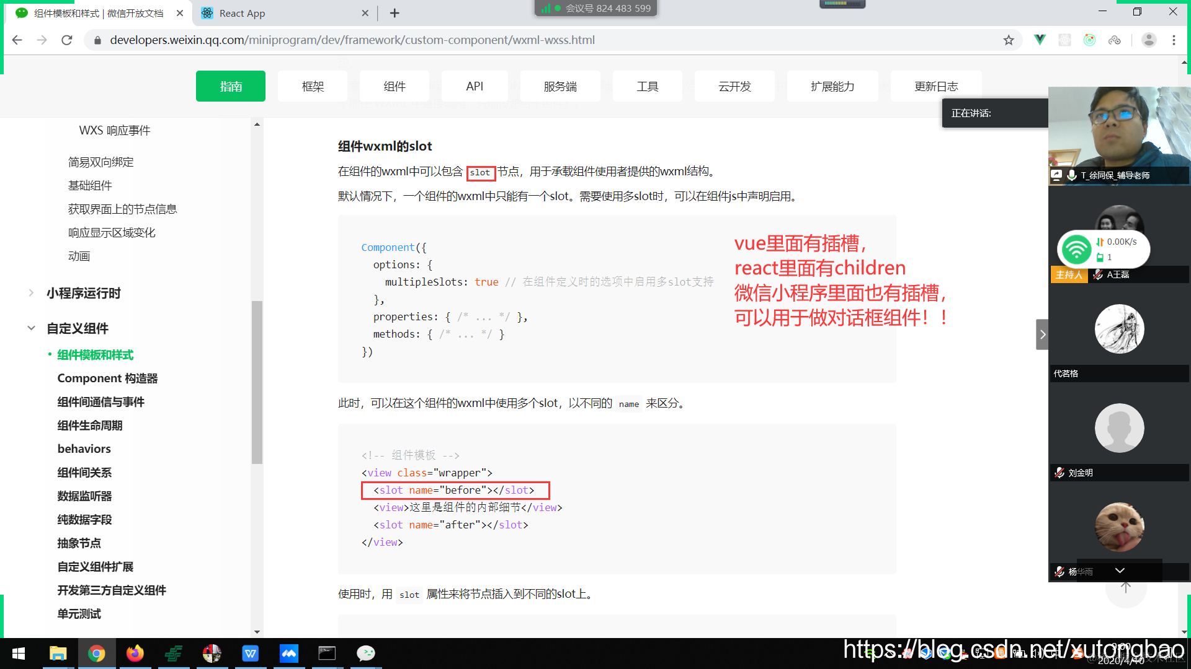This screenshot has height=669, width=1191.
Task: Click the Vue devtools extension icon
Action: coord(1040,40)
